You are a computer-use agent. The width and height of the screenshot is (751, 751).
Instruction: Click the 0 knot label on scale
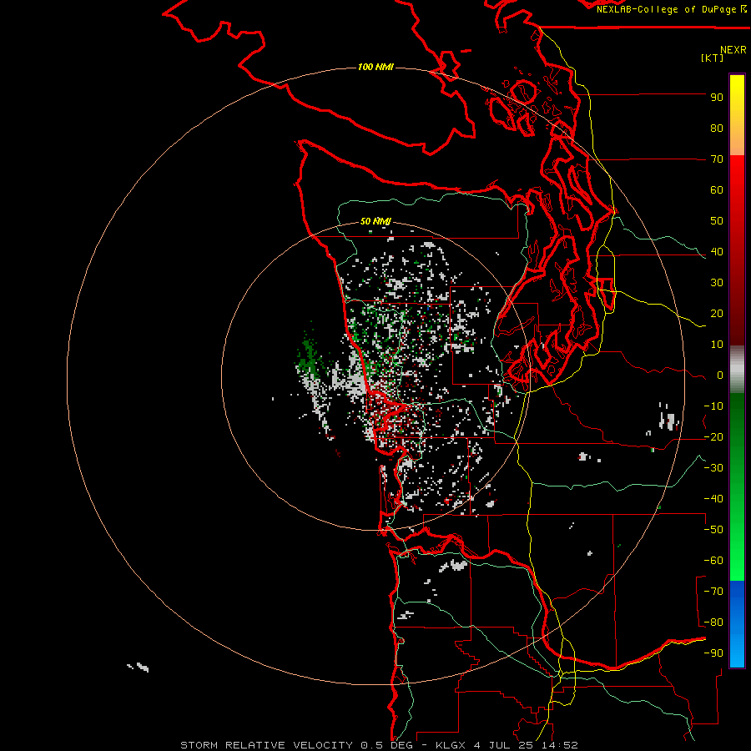click(x=720, y=375)
